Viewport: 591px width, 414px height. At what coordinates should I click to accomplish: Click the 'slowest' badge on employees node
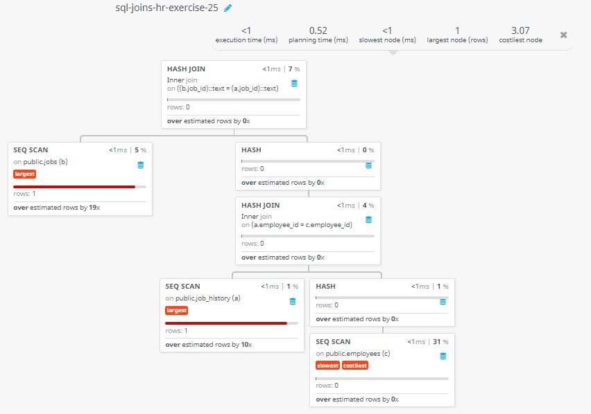coord(327,366)
